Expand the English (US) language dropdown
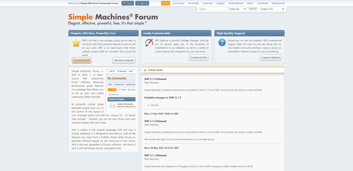Image resolution: width=353 pixels, height=171 pixels. pyautogui.click(x=272, y=9)
